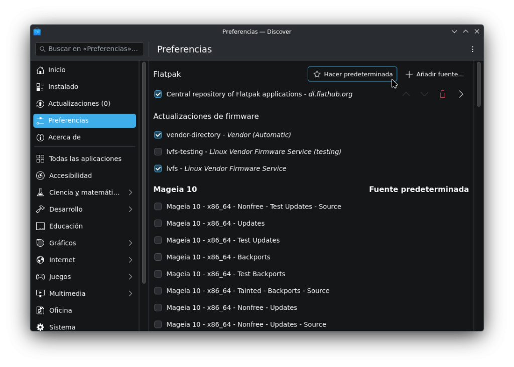Enable Nonfree Test Updates Source checkbox

[x=158, y=207]
